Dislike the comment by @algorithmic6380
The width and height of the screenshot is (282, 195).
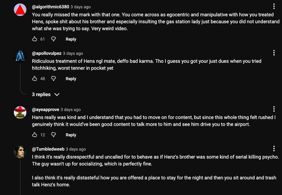point(53,39)
